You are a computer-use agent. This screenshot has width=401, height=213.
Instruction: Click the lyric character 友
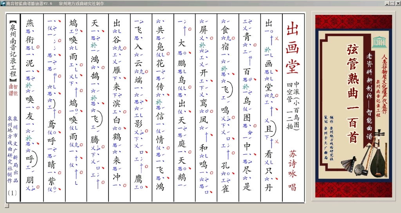tap(30, 116)
